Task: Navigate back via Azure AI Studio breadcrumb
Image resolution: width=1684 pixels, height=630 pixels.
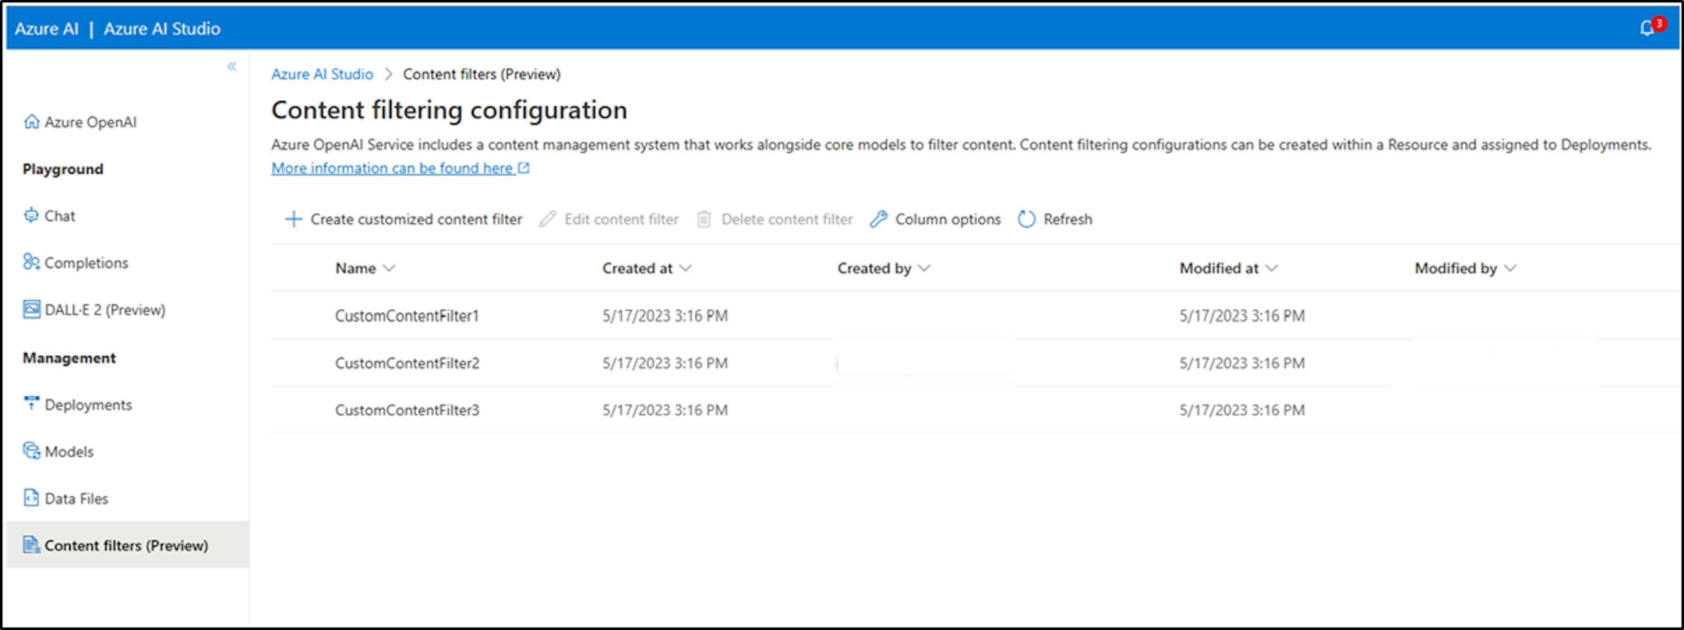Action: click(x=321, y=74)
